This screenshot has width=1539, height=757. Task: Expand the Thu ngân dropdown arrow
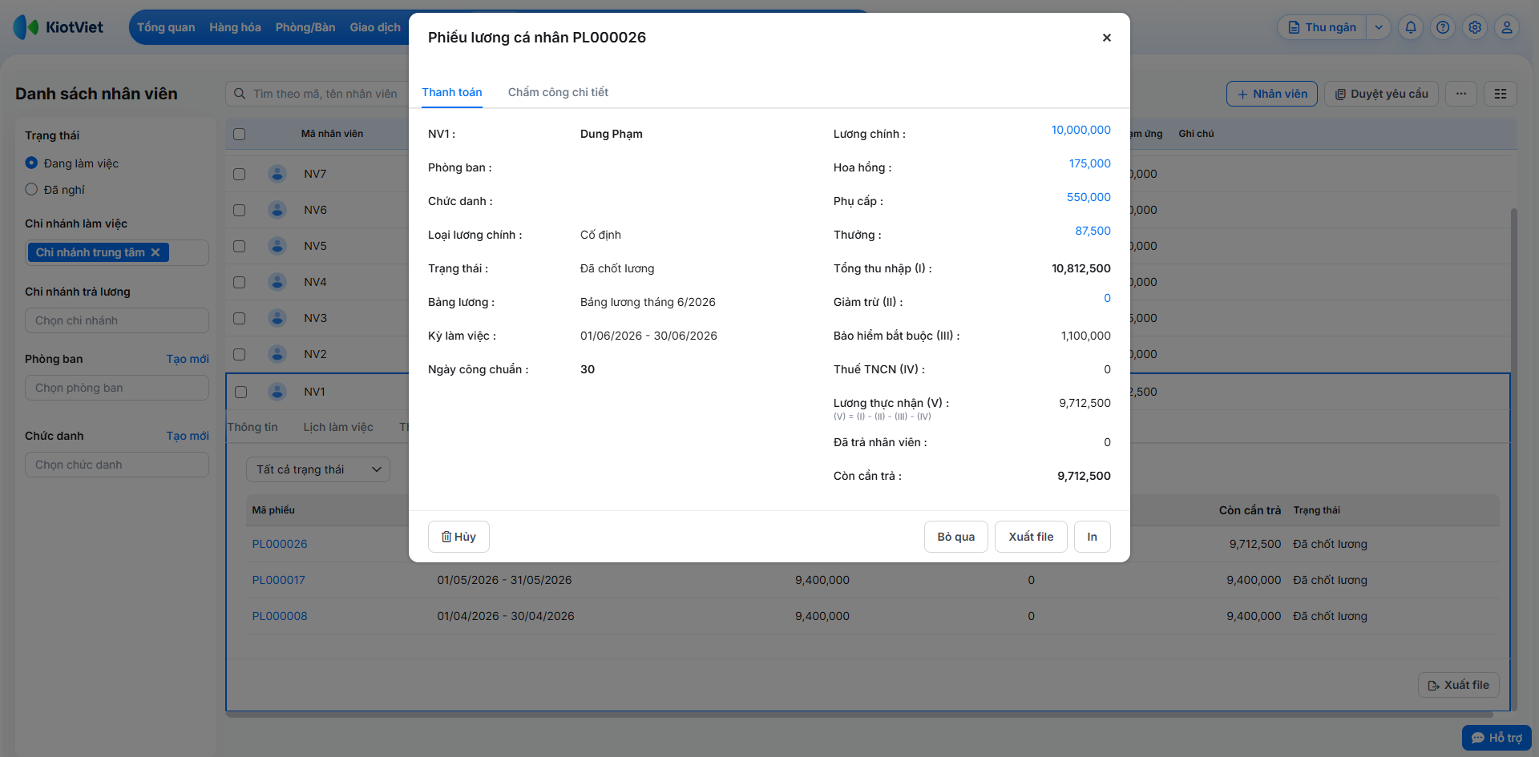[1379, 27]
